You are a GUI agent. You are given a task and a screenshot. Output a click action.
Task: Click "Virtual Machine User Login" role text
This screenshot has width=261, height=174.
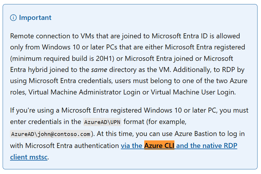[193, 92]
